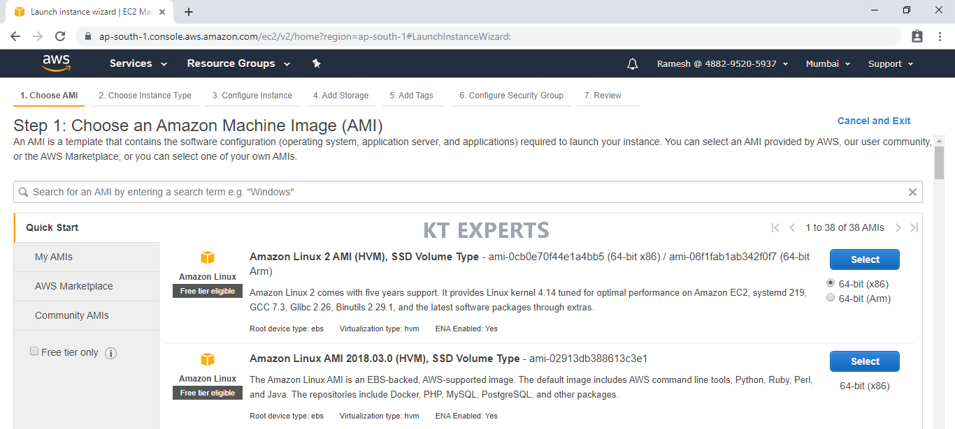Image resolution: width=955 pixels, height=429 pixels.
Task: Open the Mumbai region dropdown
Action: click(x=828, y=63)
